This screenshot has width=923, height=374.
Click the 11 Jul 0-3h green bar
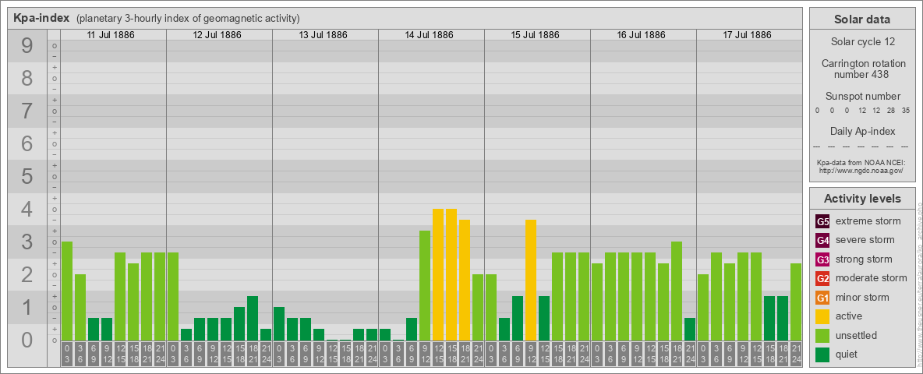67,291
